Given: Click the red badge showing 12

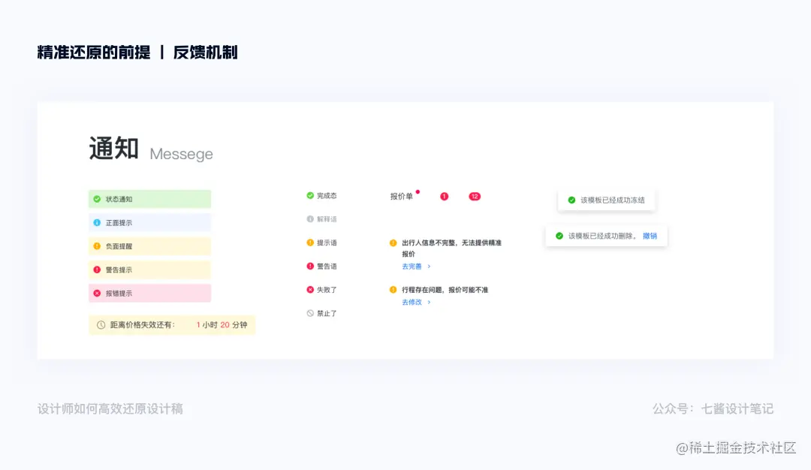Looking at the screenshot, I should 475,196.
